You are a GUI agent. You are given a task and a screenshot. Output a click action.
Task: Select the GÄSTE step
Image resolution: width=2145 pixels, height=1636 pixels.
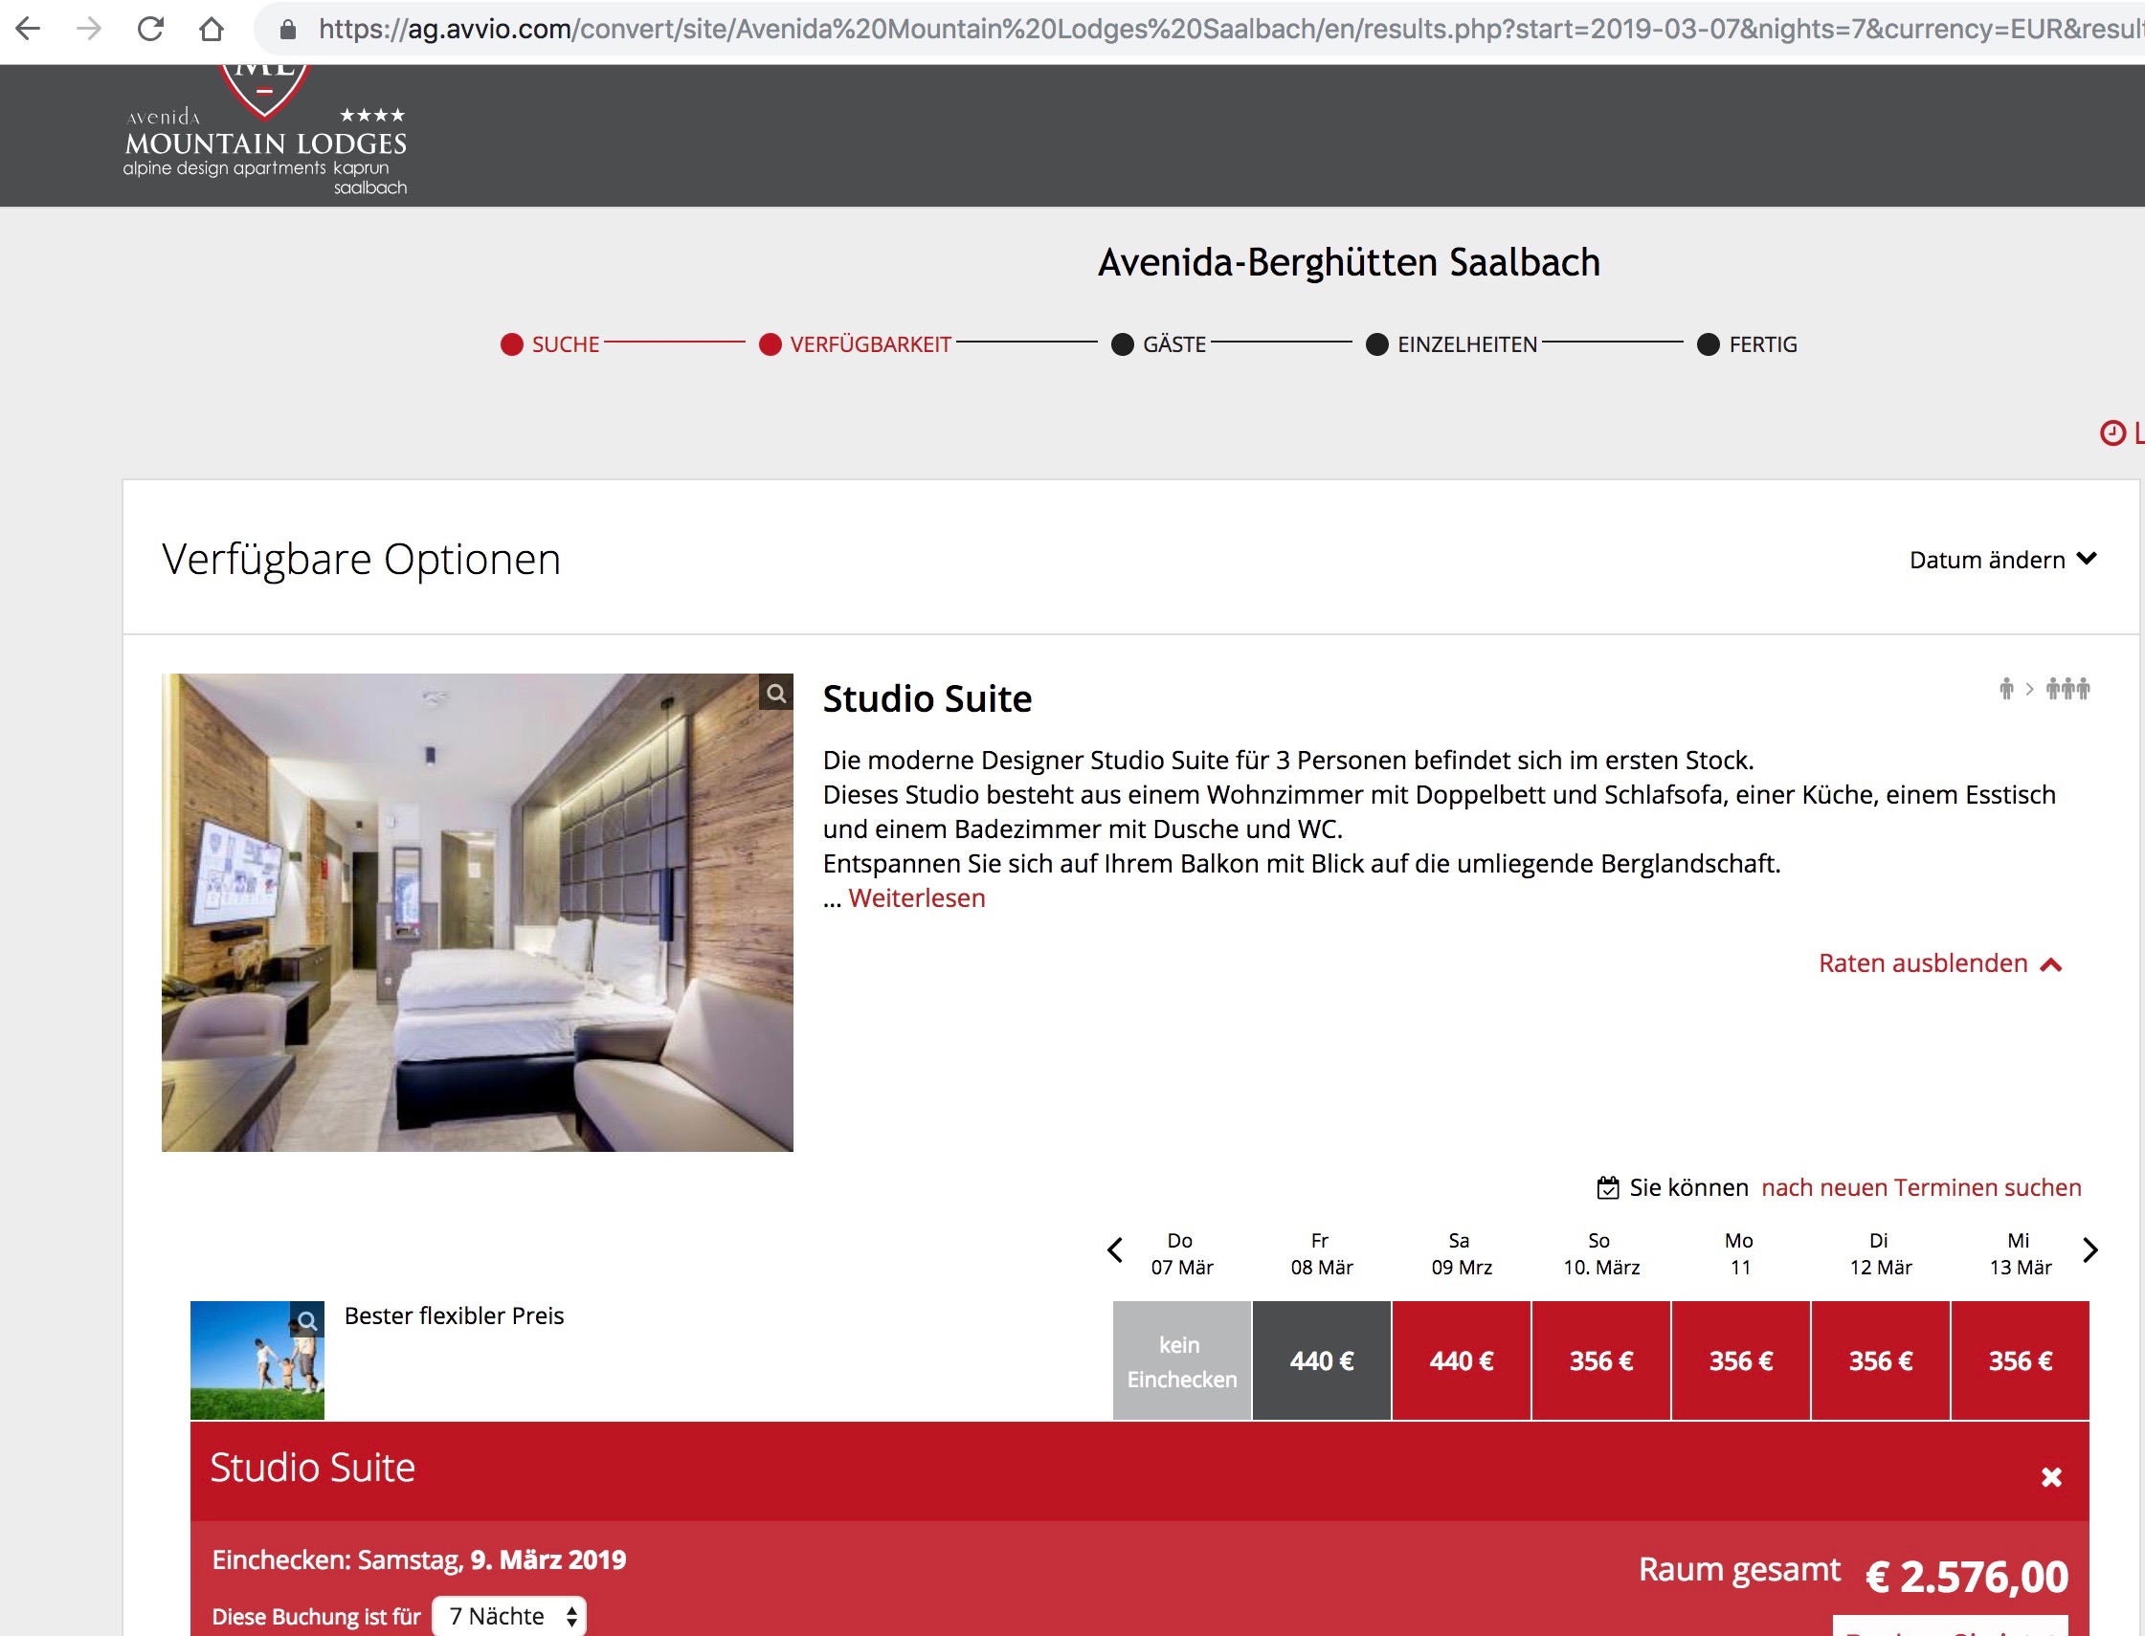point(1158,344)
